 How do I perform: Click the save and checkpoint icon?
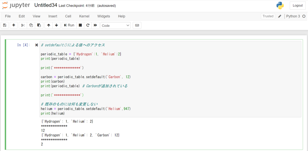[5, 25]
